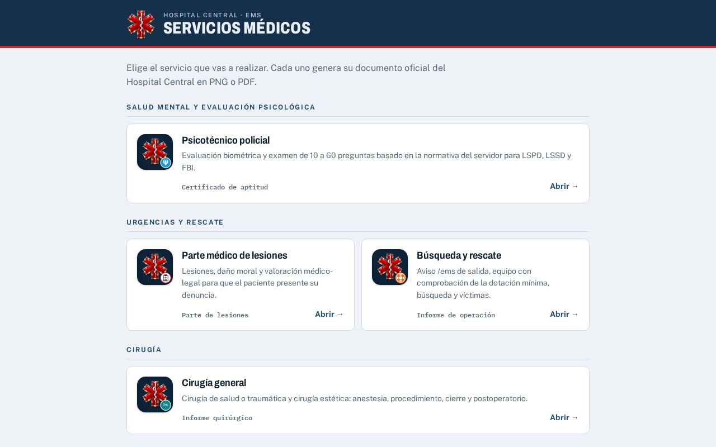Click the 'Informe quirúrgico' label
Viewport: 716px width, 447px height.
click(217, 418)
